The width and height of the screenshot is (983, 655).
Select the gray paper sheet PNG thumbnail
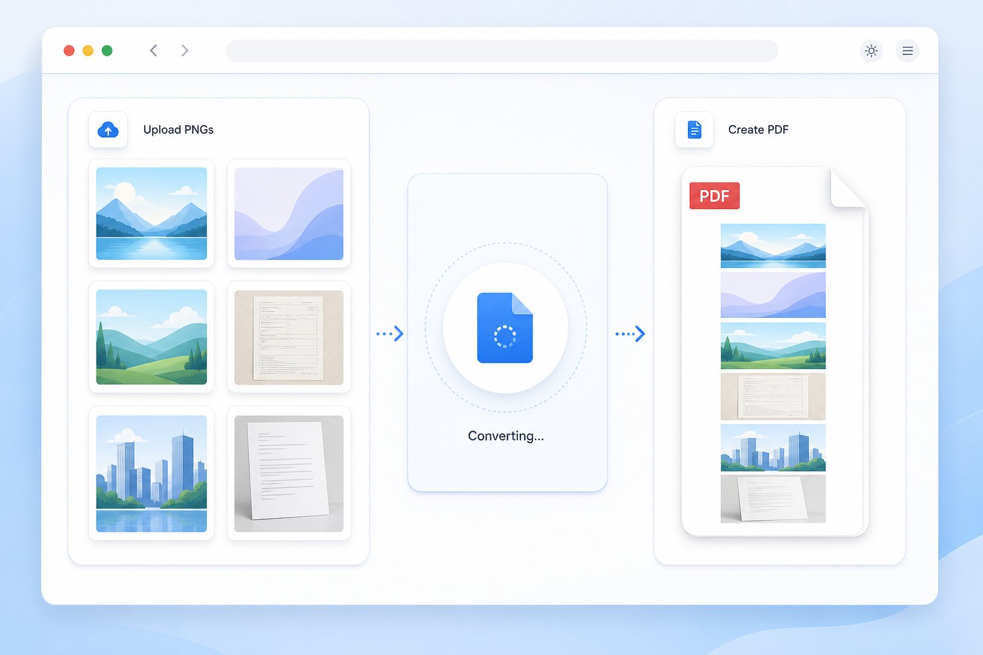click(x=289, y=474)
